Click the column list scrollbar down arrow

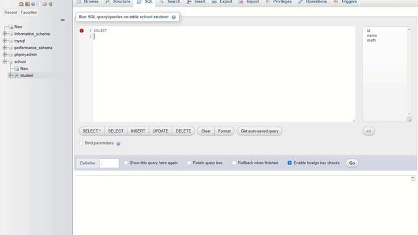pyautogui.click(x=410, y=114)
